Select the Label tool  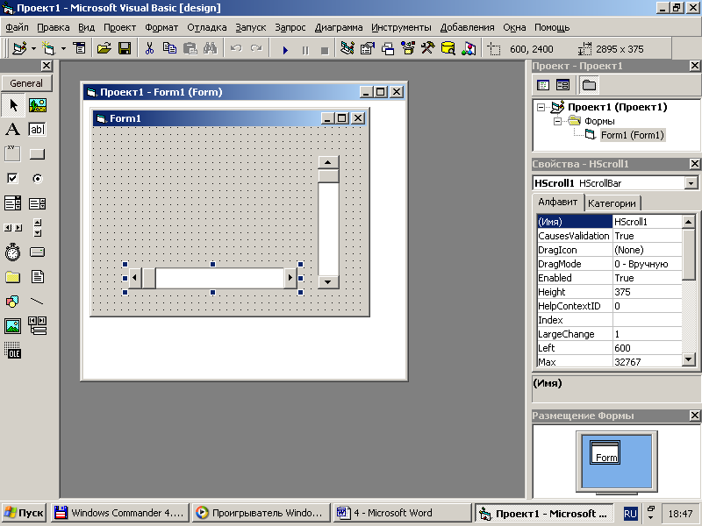tap(13, 130)
